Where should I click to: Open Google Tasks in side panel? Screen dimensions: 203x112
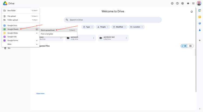coord(200,23)
